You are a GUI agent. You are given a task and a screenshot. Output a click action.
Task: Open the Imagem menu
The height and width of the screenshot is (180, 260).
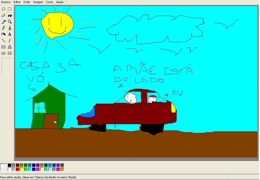(38, 2)
